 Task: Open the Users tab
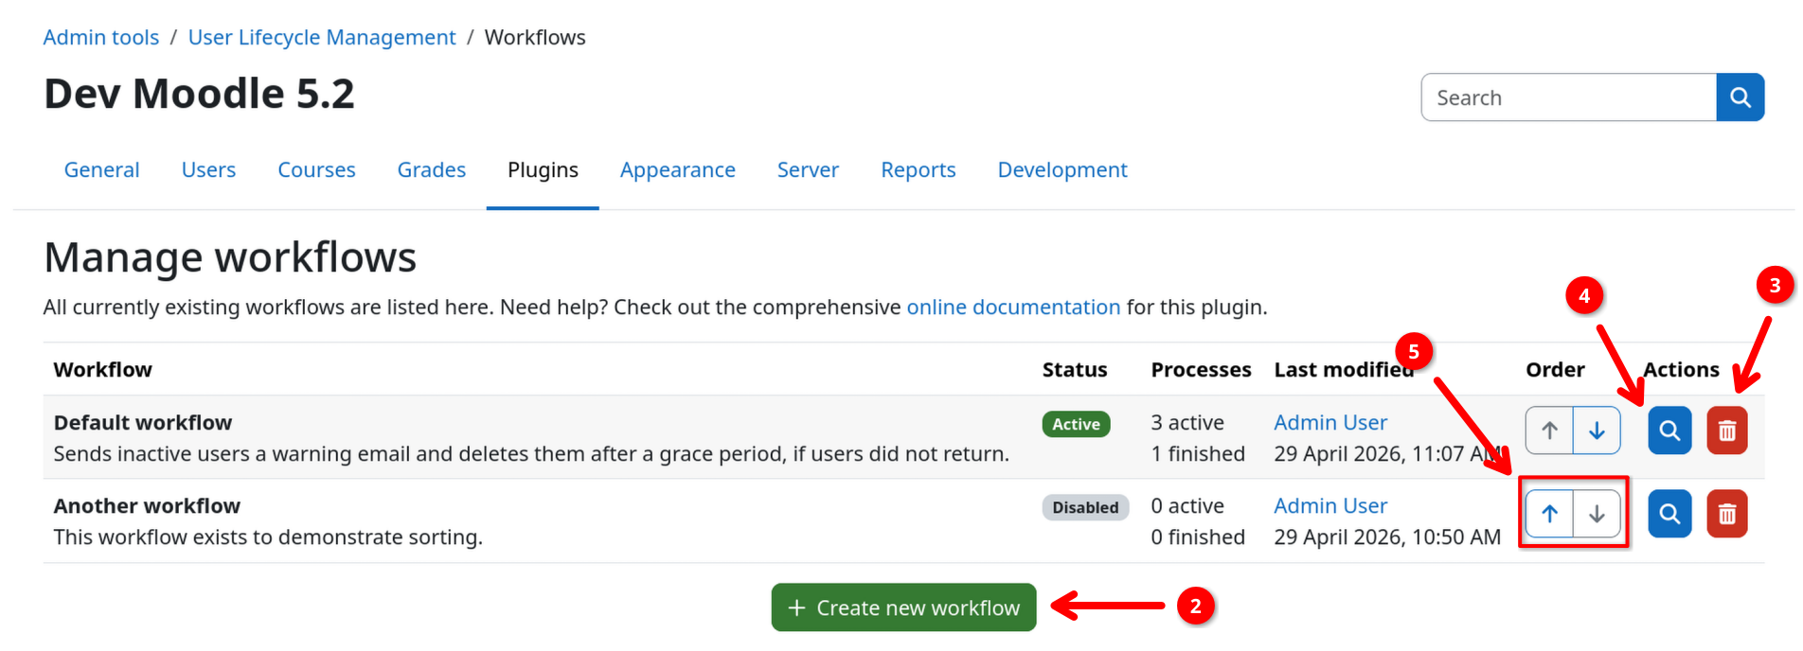208,169
